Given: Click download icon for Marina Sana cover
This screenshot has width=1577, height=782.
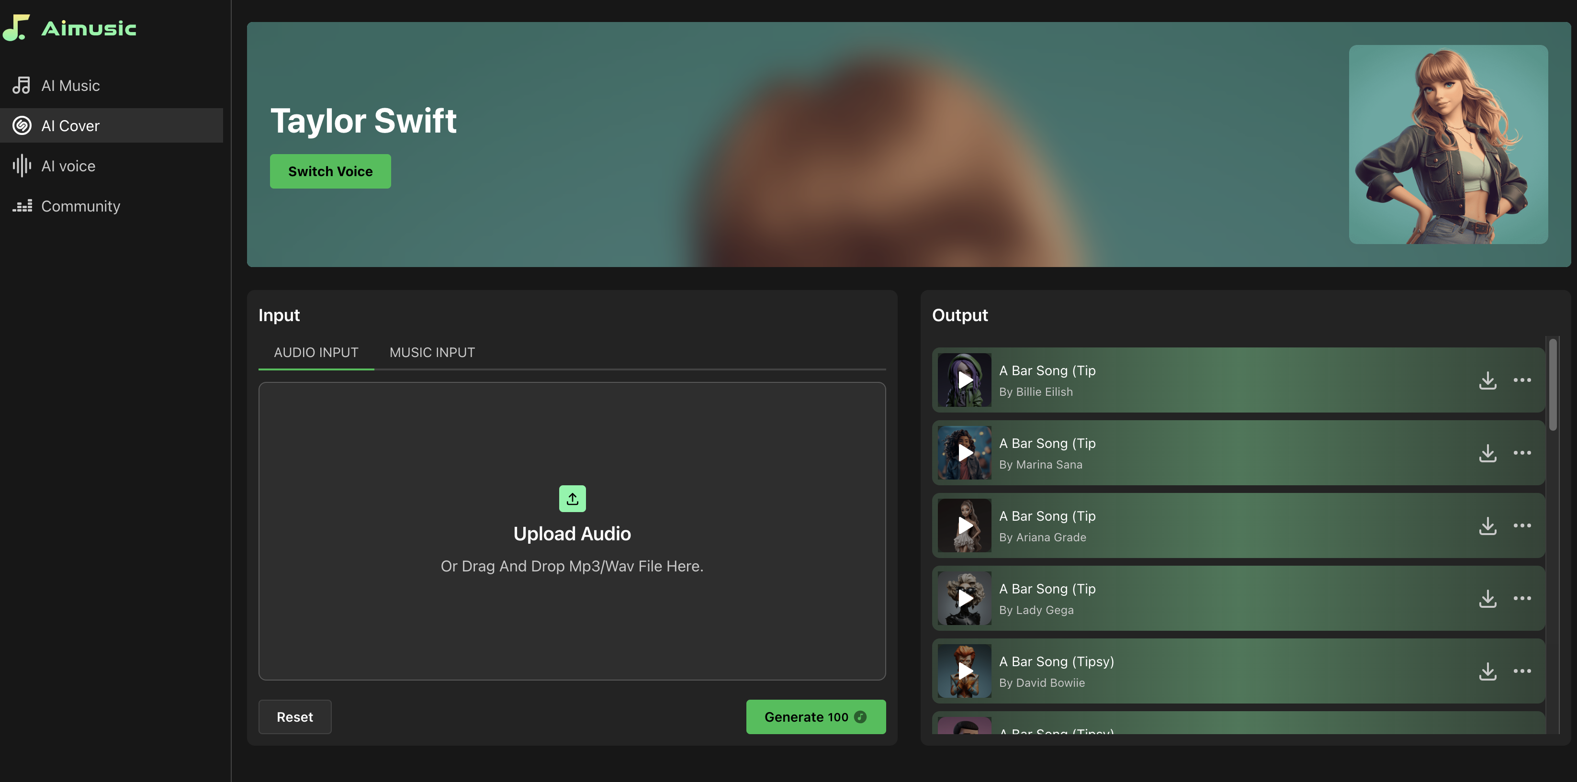Looking at the screenshot, I should 1487,452.
